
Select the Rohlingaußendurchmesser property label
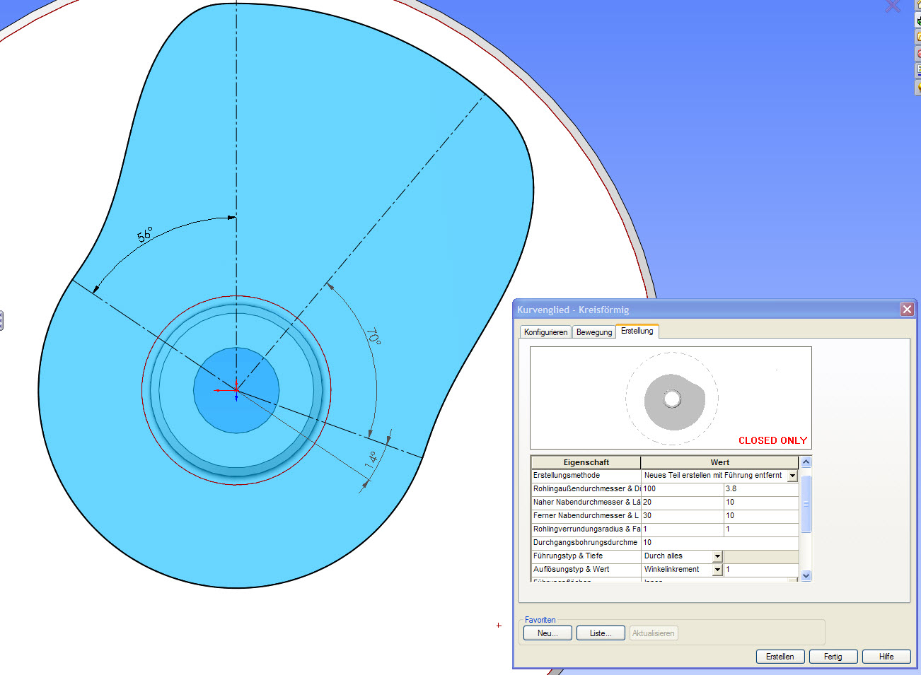[x=586, y=489]
